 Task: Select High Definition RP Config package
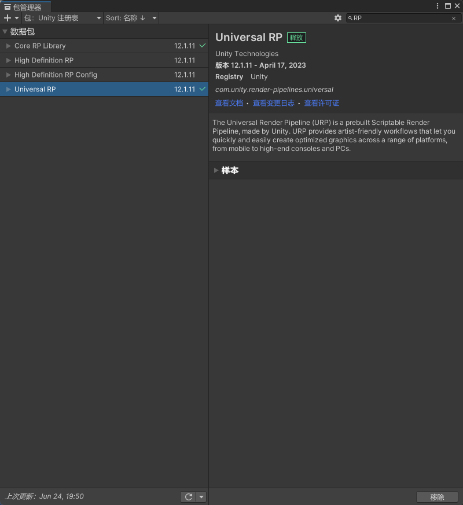104,75
